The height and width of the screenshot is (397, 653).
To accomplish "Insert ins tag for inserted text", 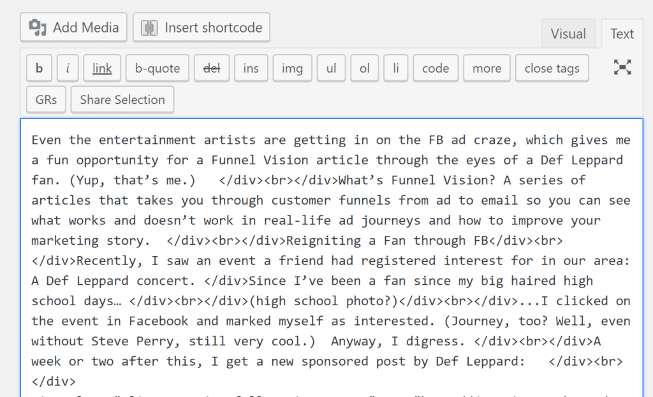I will point(251,68).
